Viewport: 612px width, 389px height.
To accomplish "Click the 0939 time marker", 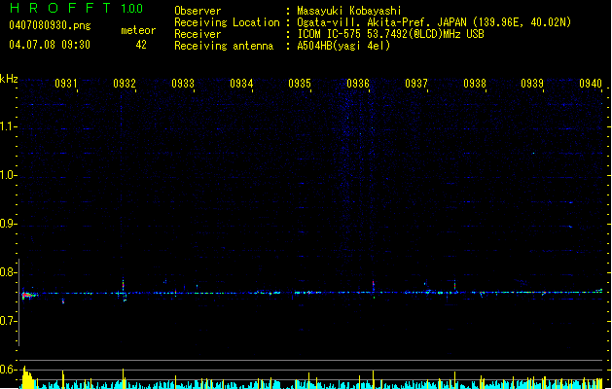I will click(x=532, y=84).
